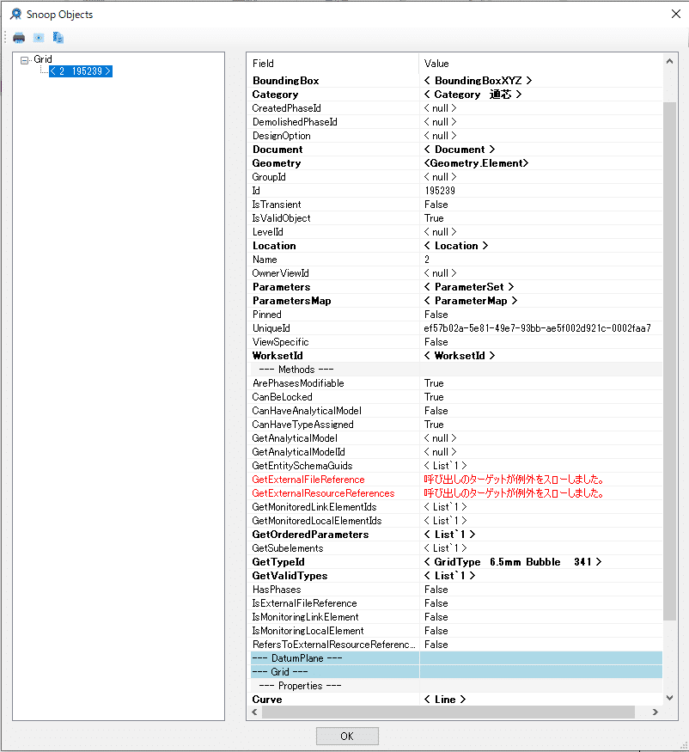The height and width of the screenshot is (752, 689).
Task: Drill into the BoundingBoxXYZ value
Action: click(x=475, y=80)
